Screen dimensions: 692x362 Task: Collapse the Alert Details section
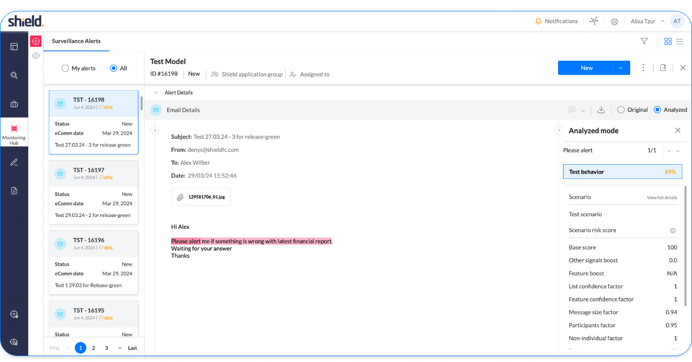click(x=156, y=93)
